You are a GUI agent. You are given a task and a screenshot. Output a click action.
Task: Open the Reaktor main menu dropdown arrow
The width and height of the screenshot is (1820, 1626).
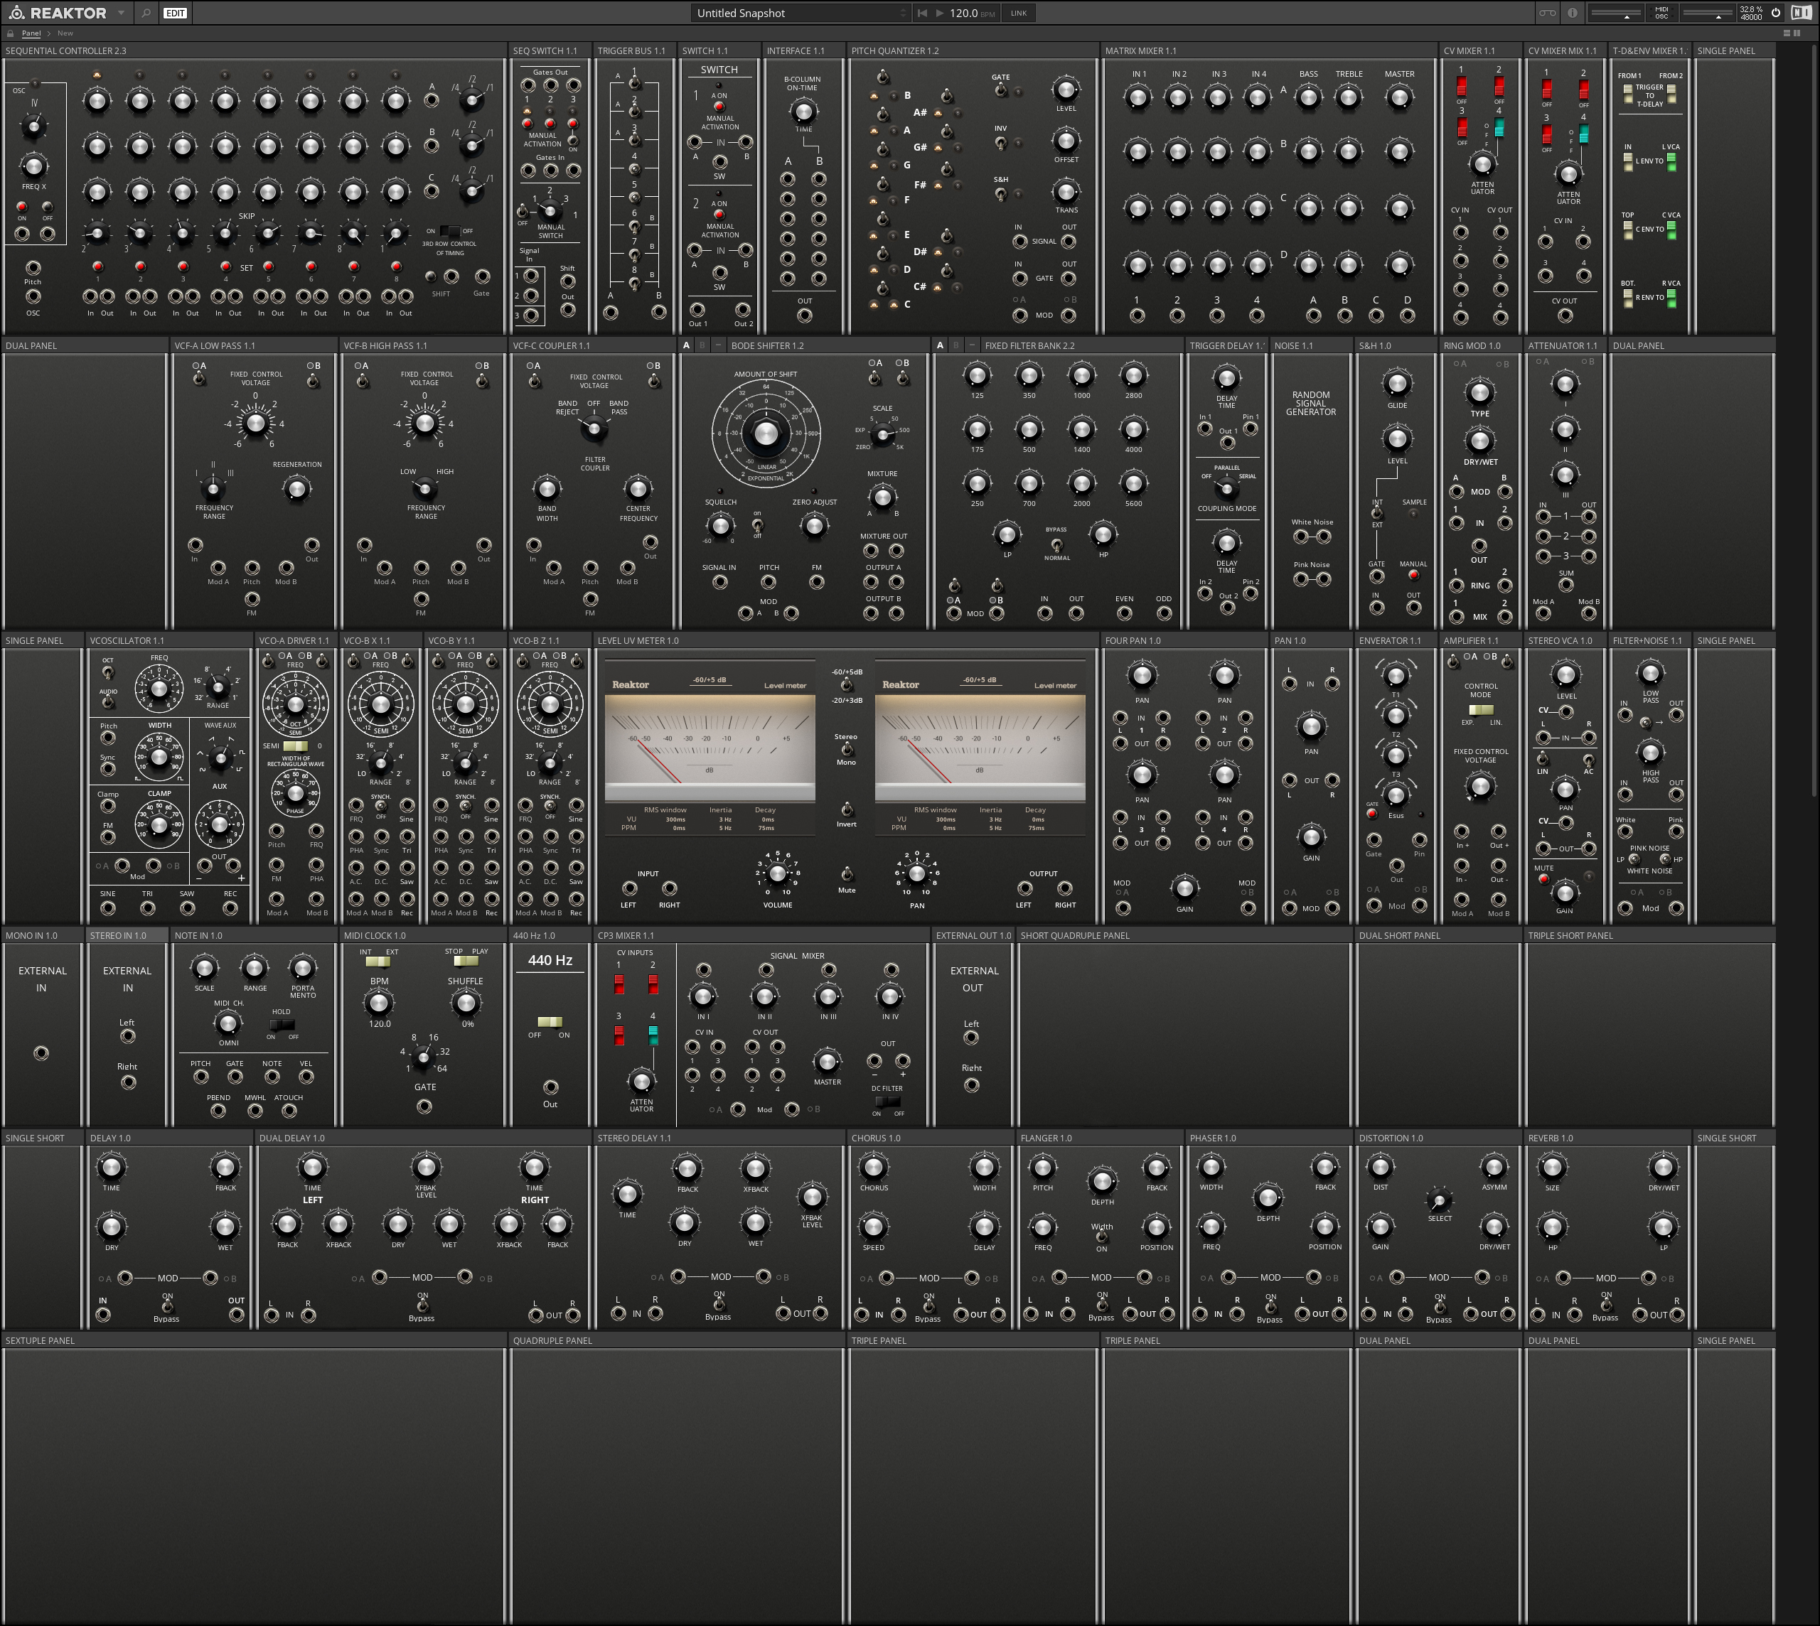pos(121,14)
